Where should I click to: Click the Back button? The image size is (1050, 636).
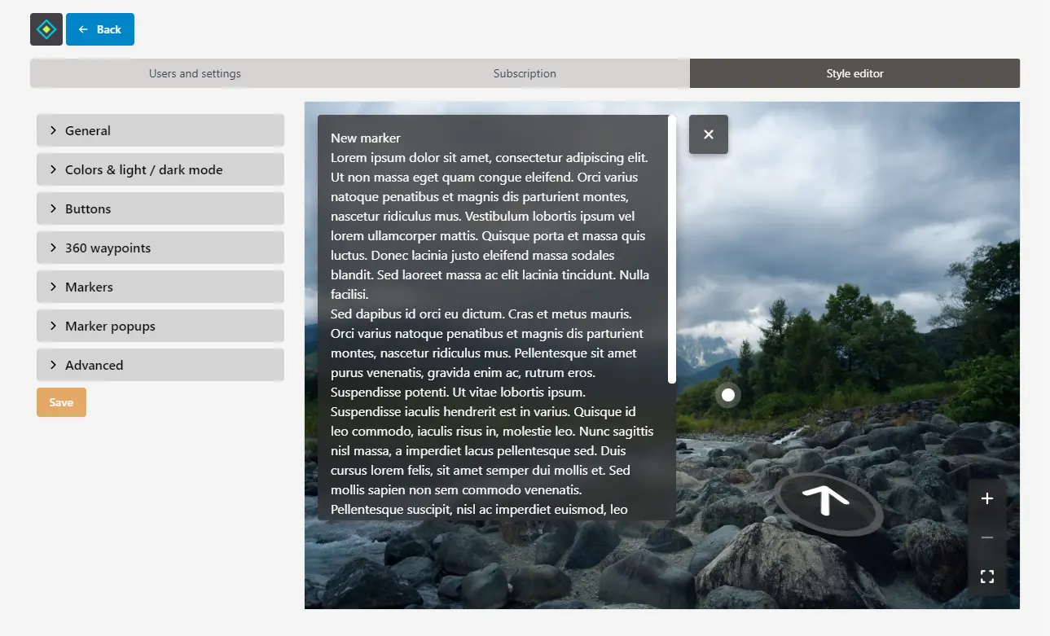(99, 29)
